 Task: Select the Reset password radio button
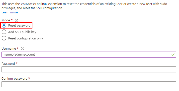(x=4, y=25)
